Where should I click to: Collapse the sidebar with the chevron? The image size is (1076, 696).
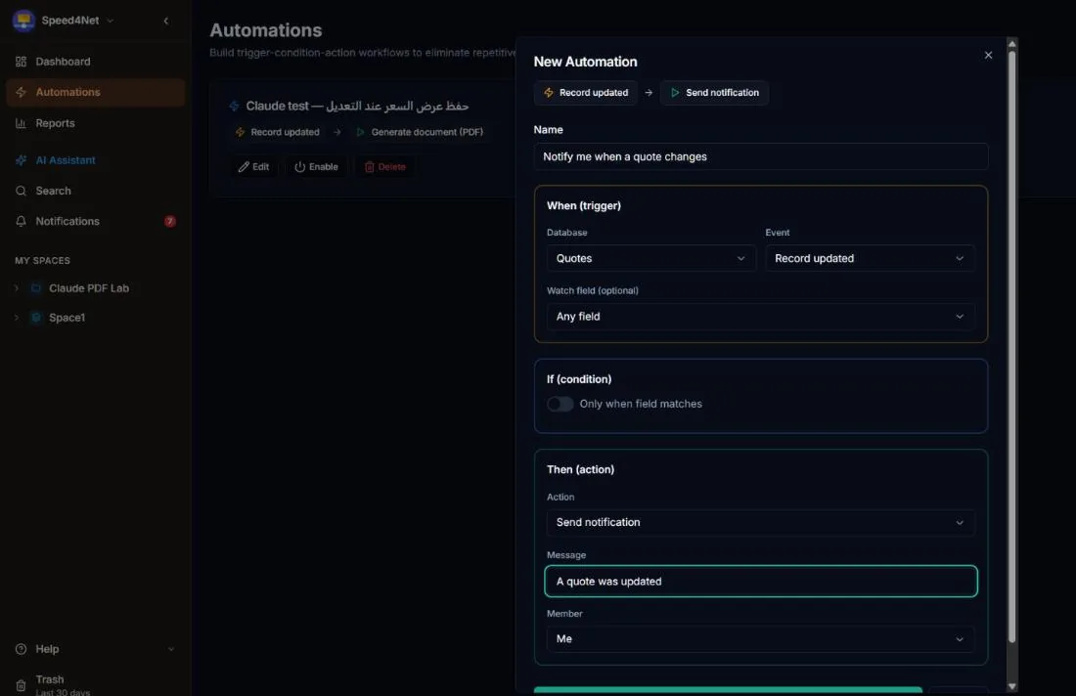coord(166,21)
